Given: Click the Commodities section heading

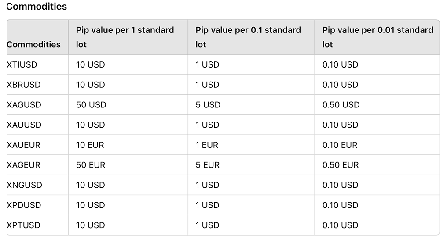Looking at the screenshot, I should tap(37, 7).
